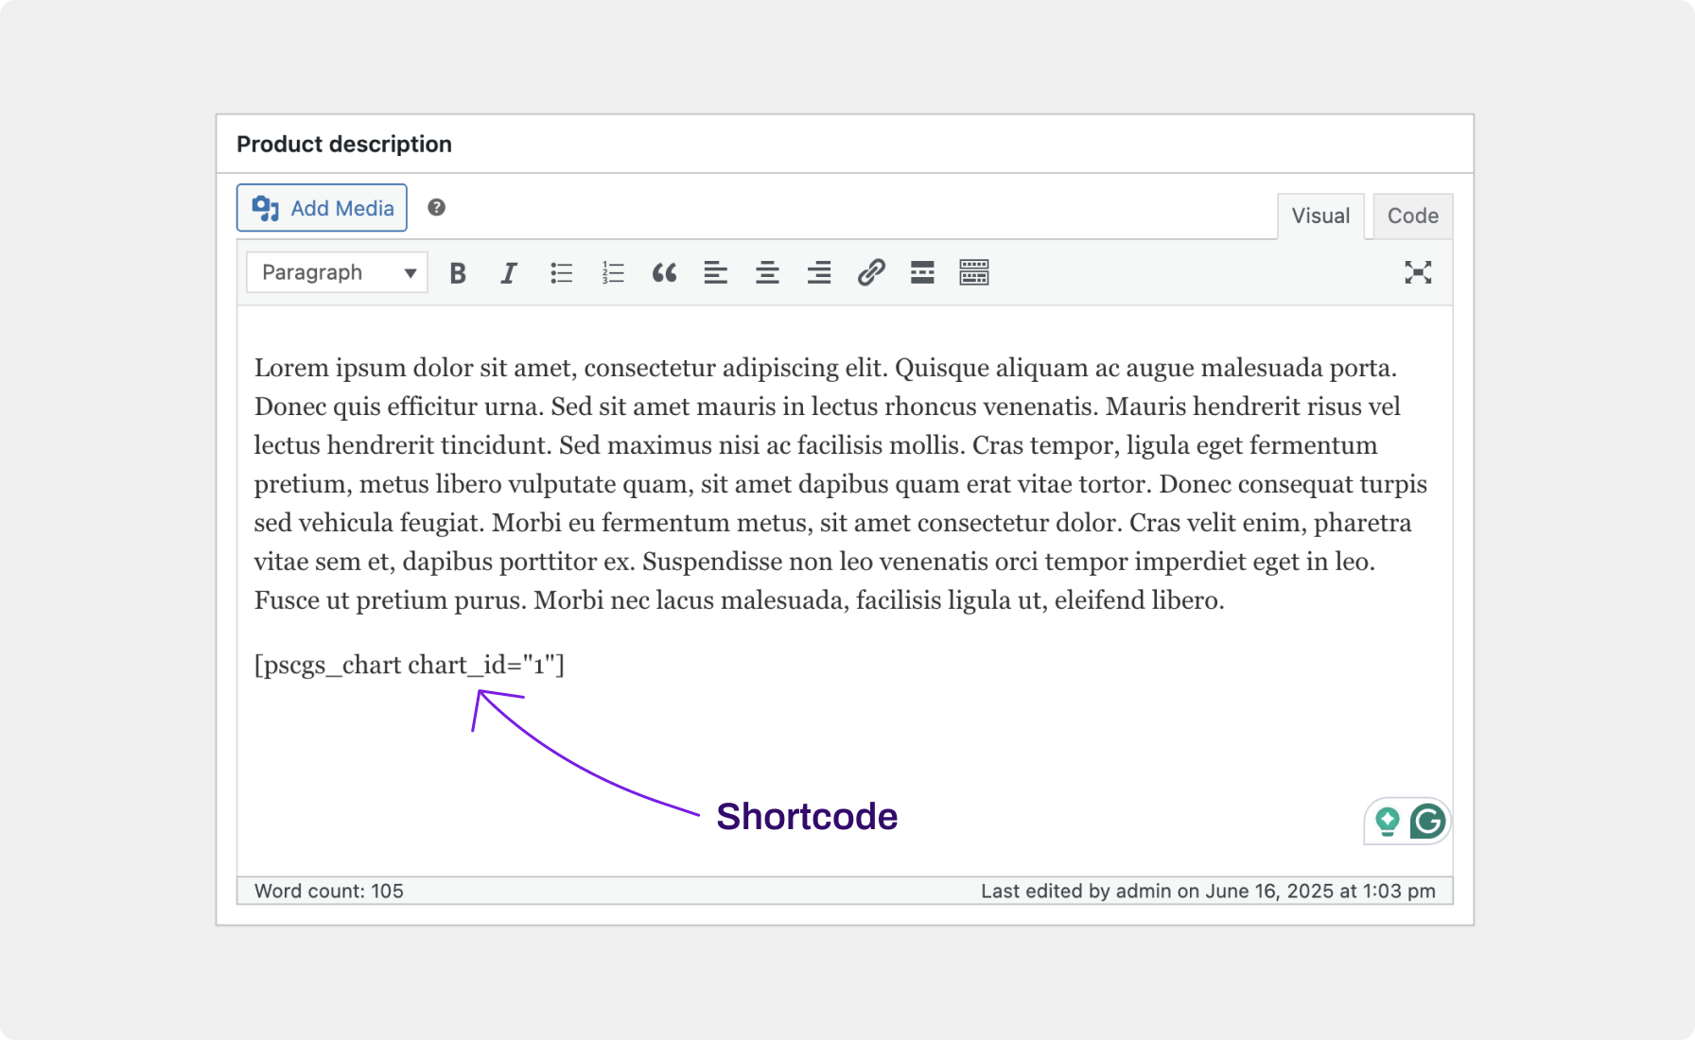The image size is (1695, 1040).
Task: Switch to the Code tab
Action: point(1411,216)
